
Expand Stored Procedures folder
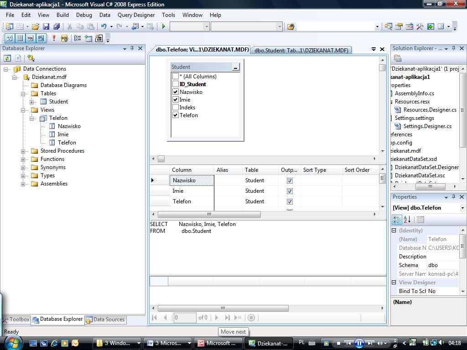point(23,151)
